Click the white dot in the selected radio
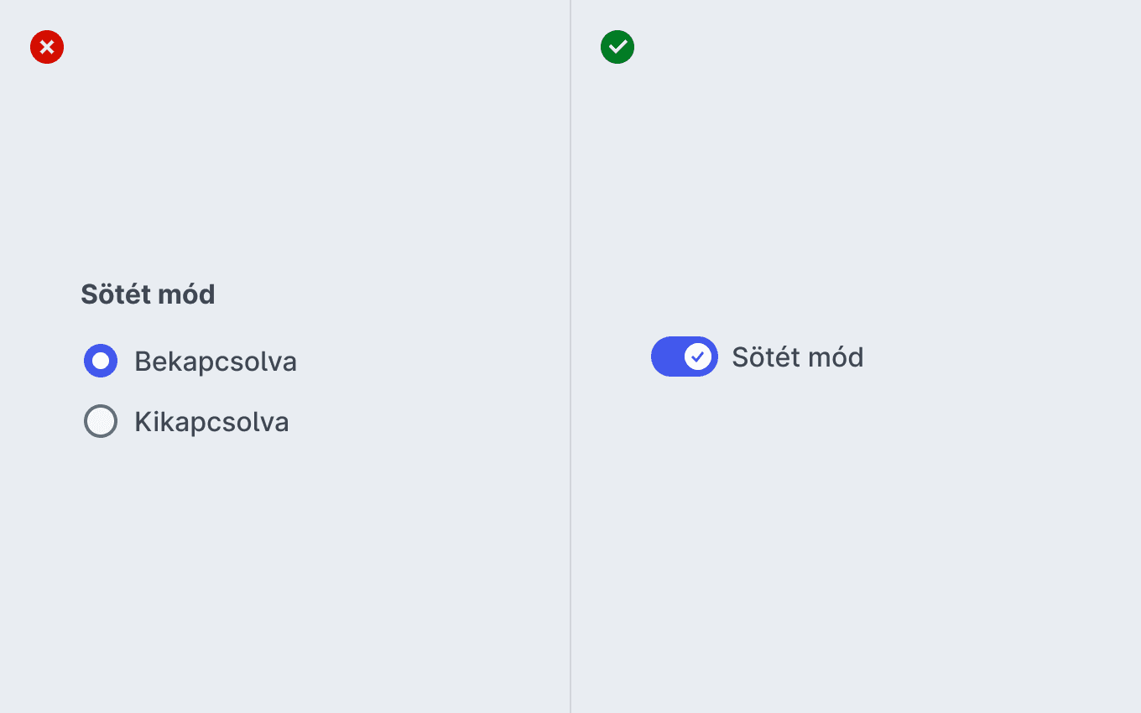Image resolution: width=1141 pixels, height=713 pixels. (101, 361)
